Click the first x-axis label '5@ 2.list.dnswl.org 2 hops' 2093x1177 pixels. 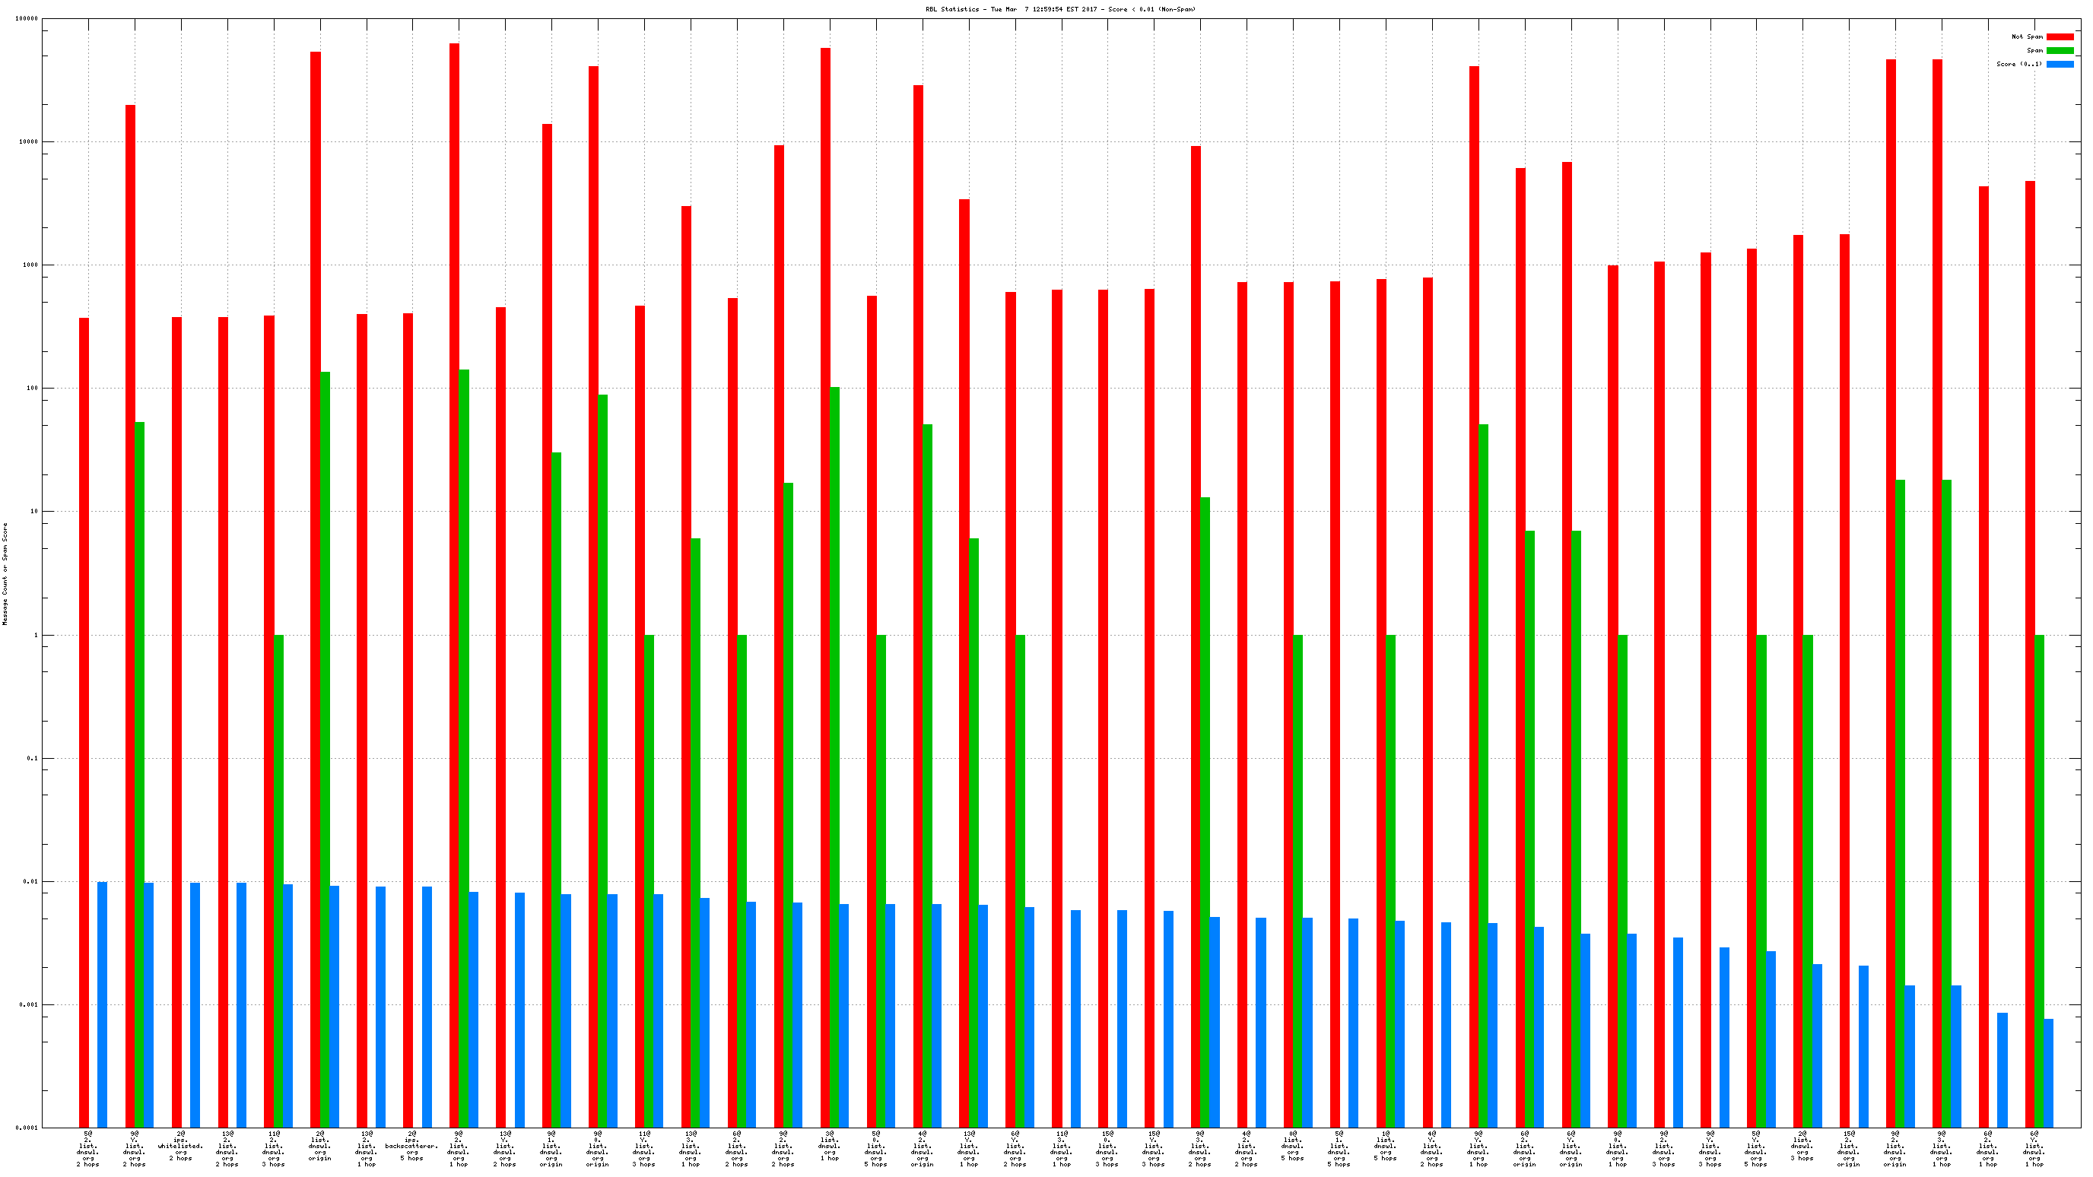click(87, 1148)
